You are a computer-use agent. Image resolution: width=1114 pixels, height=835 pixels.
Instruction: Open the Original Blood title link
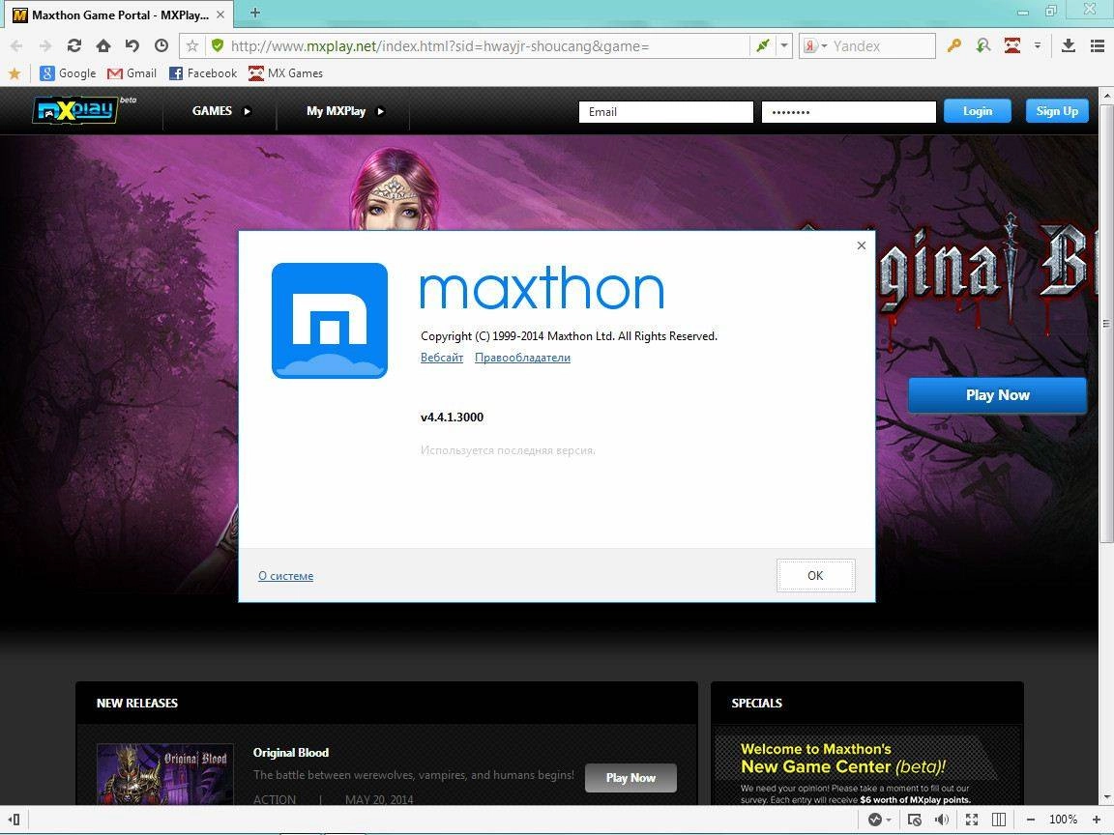pyautogui.click(x=290, y=753)
